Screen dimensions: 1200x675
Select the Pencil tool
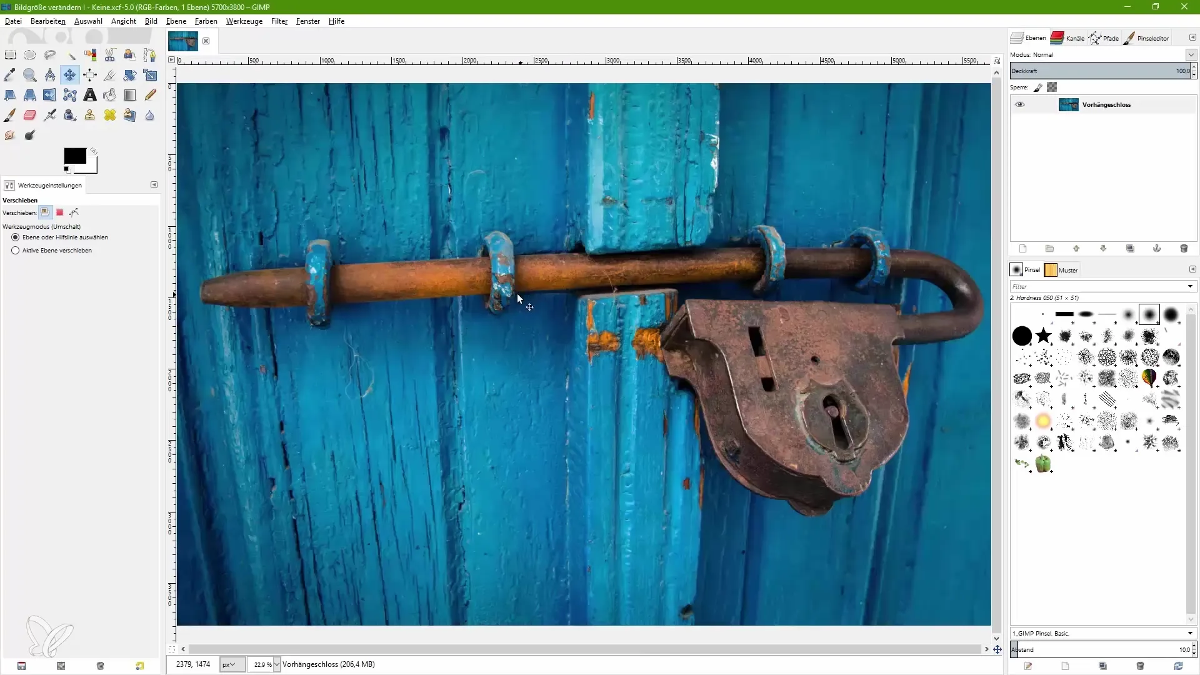click(150, 95)
